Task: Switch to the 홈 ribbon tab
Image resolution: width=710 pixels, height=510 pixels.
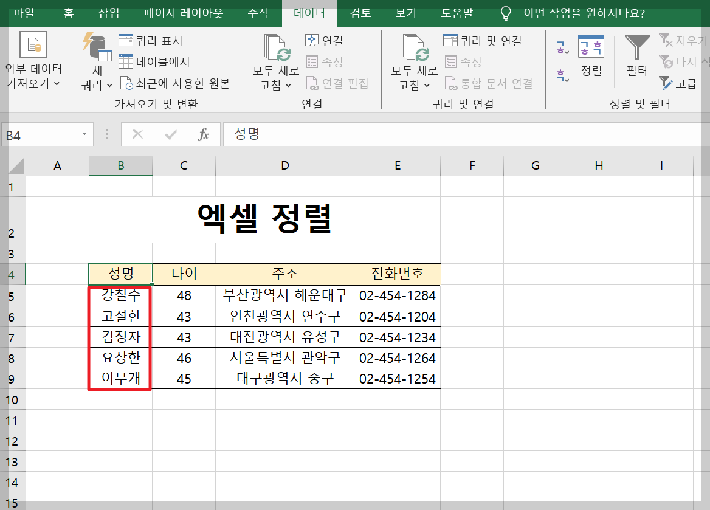Action: 67,13
